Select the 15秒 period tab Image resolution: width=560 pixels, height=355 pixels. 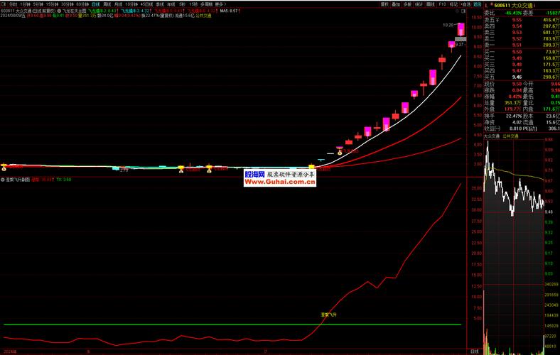193,4
